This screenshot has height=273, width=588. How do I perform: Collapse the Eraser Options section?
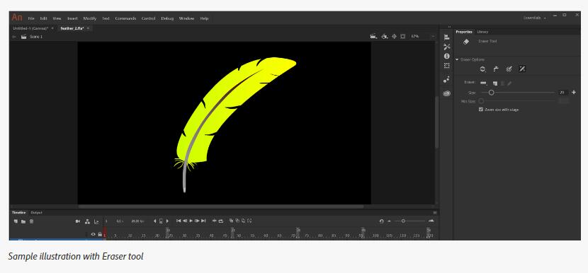click(457, 59)
